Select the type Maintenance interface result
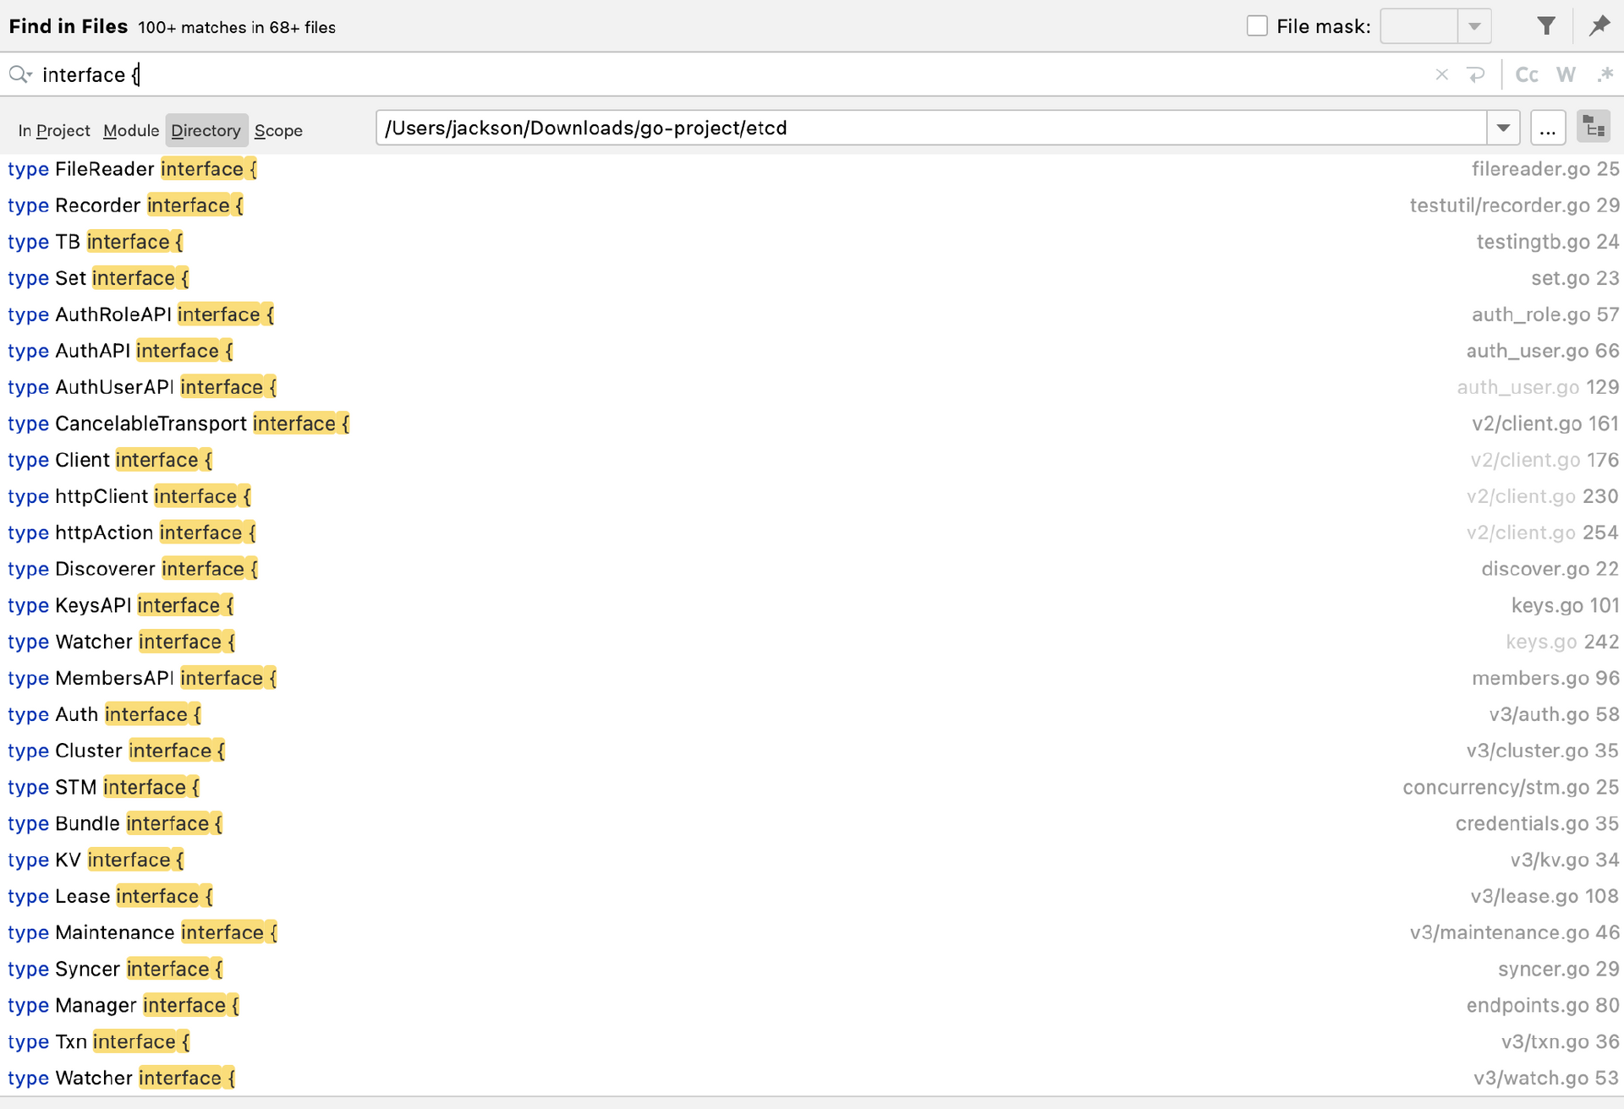The height and width of the screenshot is (1109, 1624). pyautogui.click(x=142, y=932)
